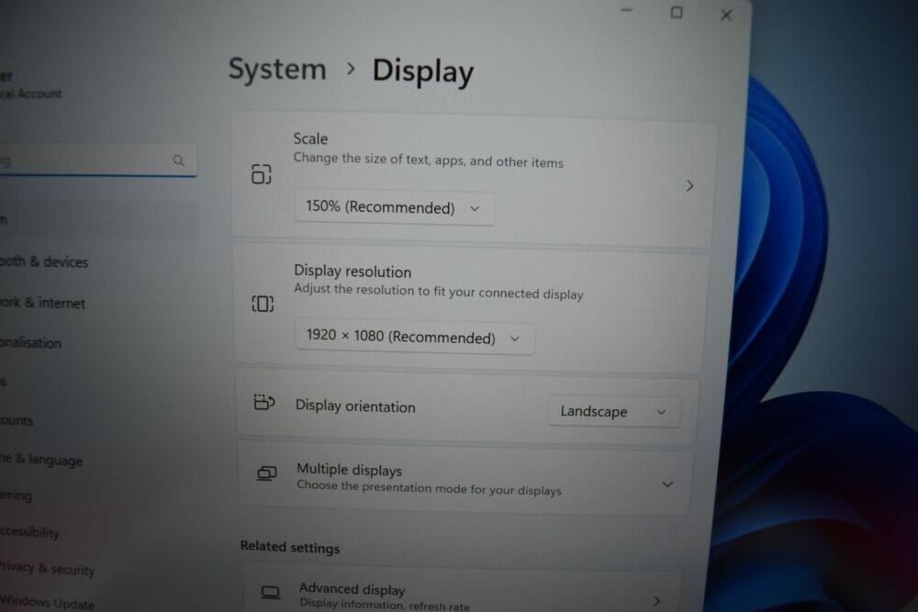Screen dimensions: 918x612
Task: Open Personalisation in sidebar
Action: 30,343
